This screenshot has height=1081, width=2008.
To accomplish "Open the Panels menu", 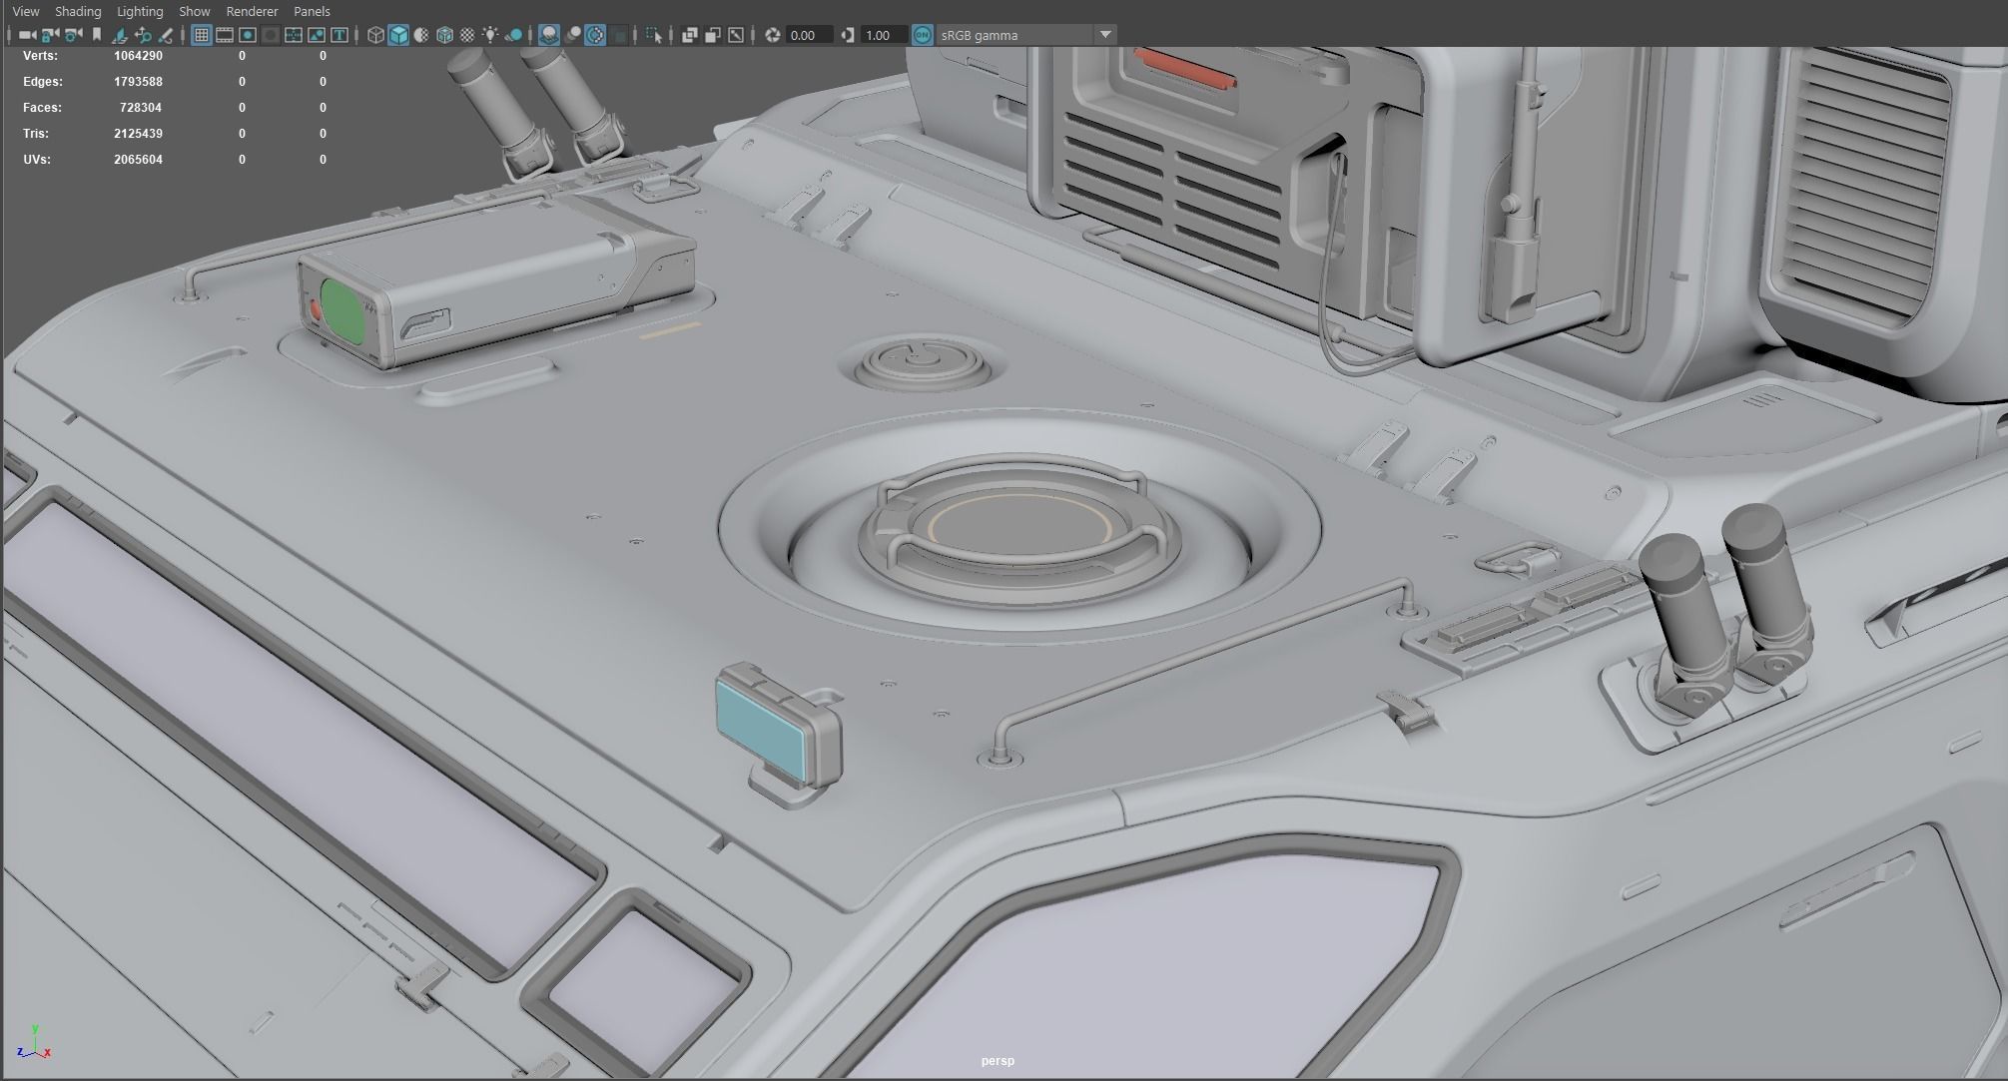I will (312, 11).
